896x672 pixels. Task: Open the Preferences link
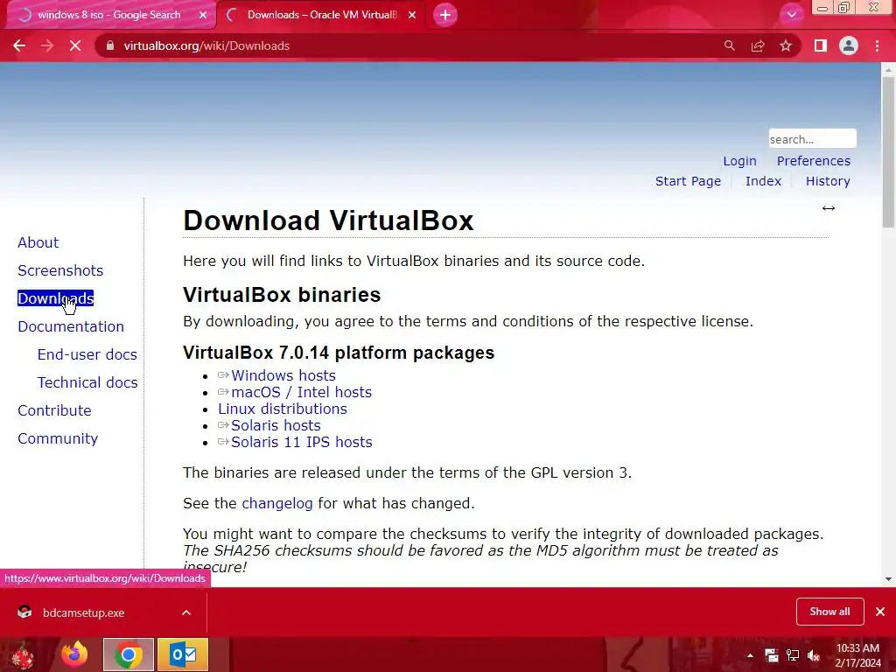pos(813,161)
